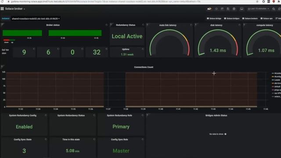Click the info icon on the disk latency panel
Screen dimensions: 281x158
click(196, 25)
